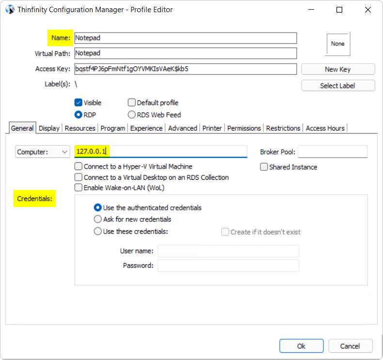The image size is (383, 360).
Task: Minimize the Profile Editor window
Action: tap(311, 10)
